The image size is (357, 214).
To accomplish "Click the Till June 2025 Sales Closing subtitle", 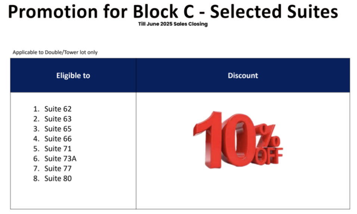I will pyautogui.click(x=173, y=24).
